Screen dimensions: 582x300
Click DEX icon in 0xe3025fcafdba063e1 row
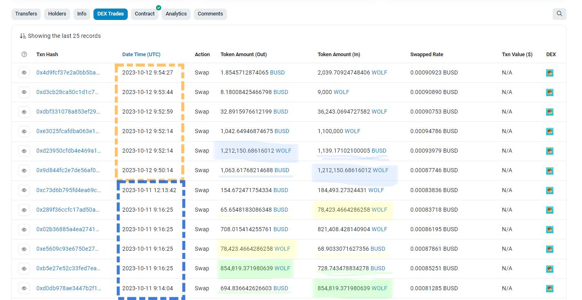[550, 131]
